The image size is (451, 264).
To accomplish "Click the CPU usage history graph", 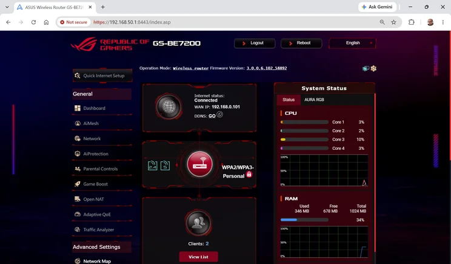I will click(x=324, y=170).
